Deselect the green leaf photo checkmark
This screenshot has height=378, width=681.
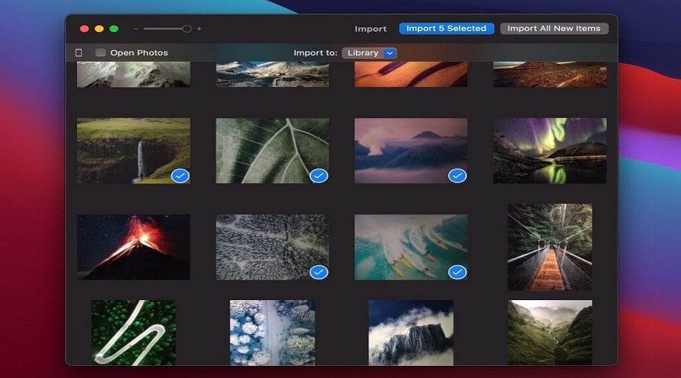point(319,175)
